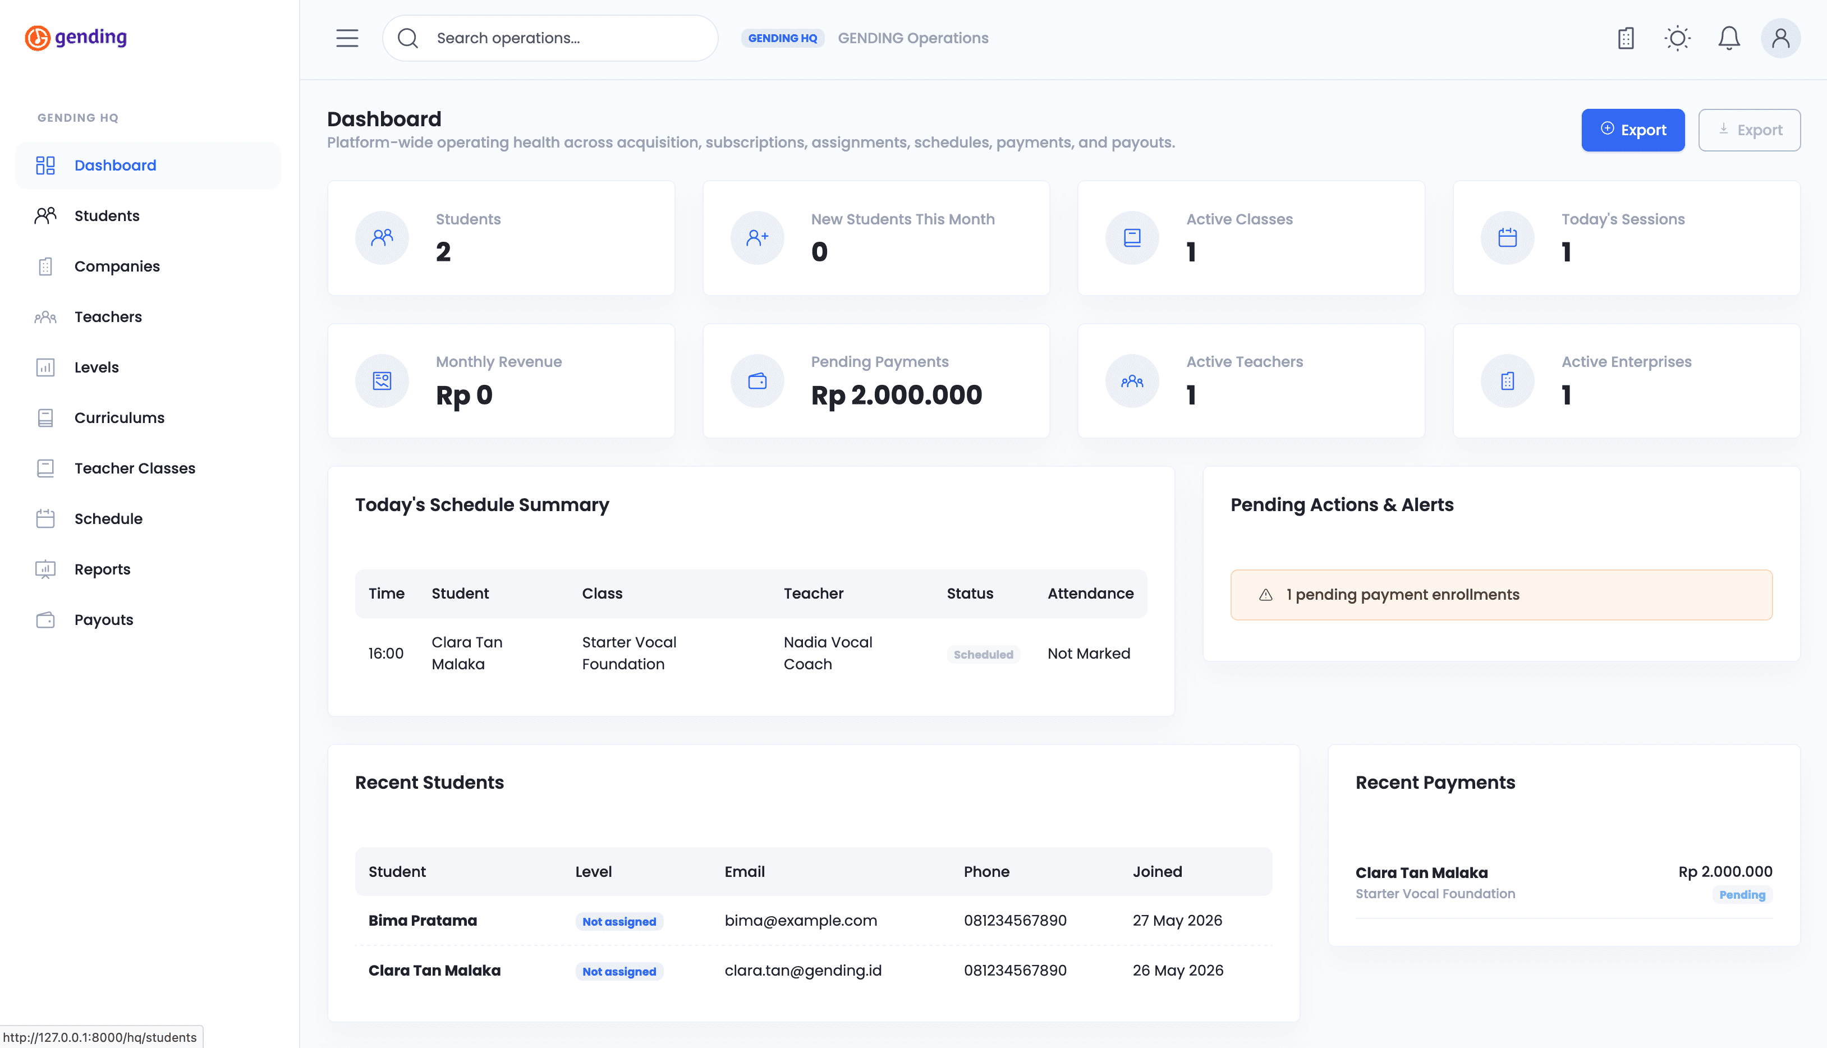Go to Teacher Classes page
1827x1048 pixels.
148,468
